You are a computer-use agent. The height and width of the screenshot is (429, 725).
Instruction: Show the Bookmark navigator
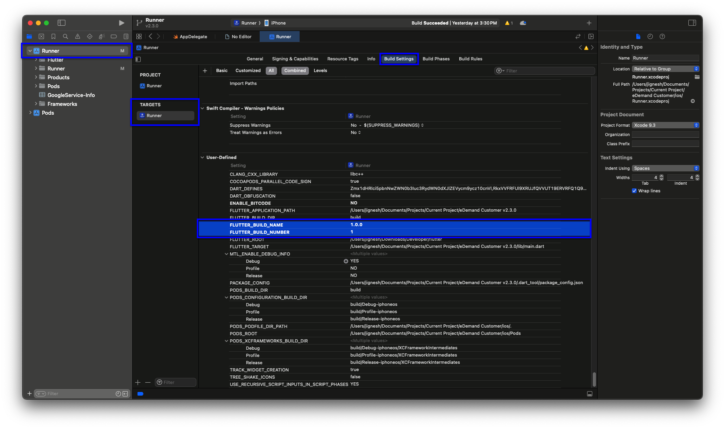point(53,37)
